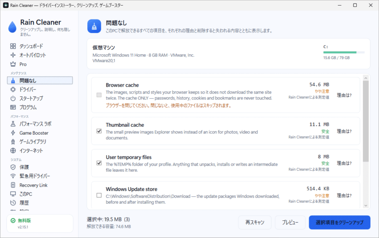Click the blue broom header icon
The width and height of the screenshot is (379, 238).
(94, 26)
